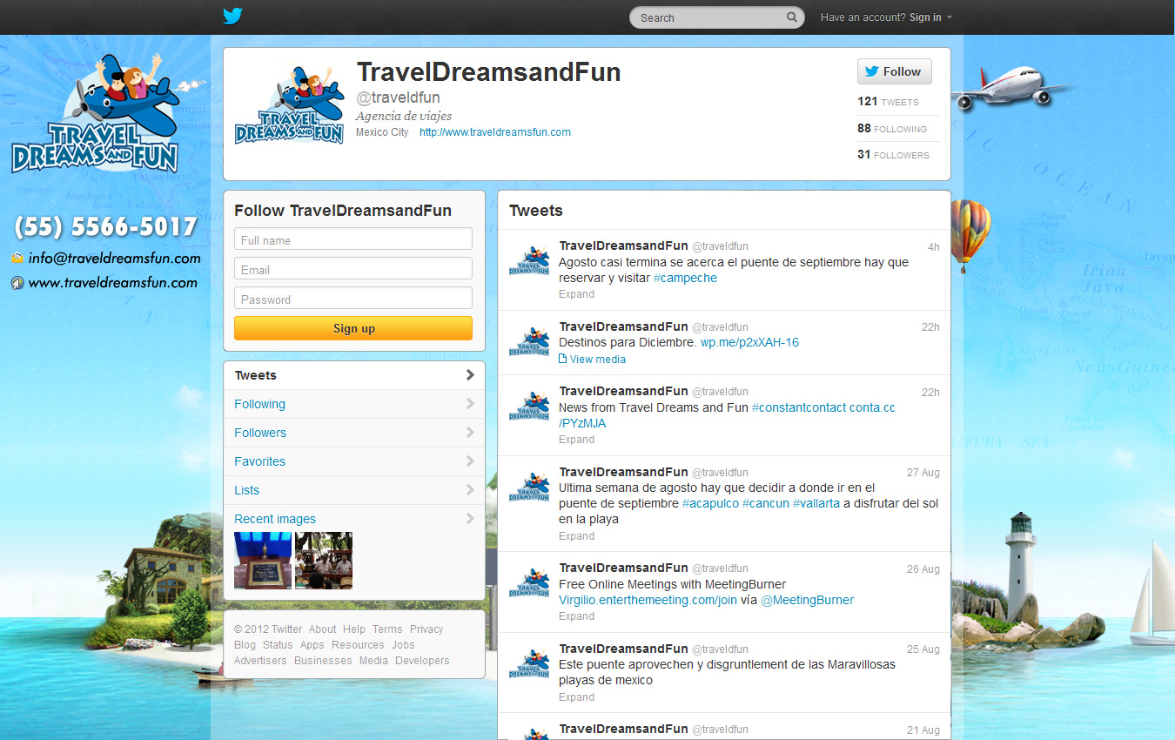Screen dimensions: 1175x740
Task: Click the Agencia de viajes bio text
Action: [x=404, y=116]
